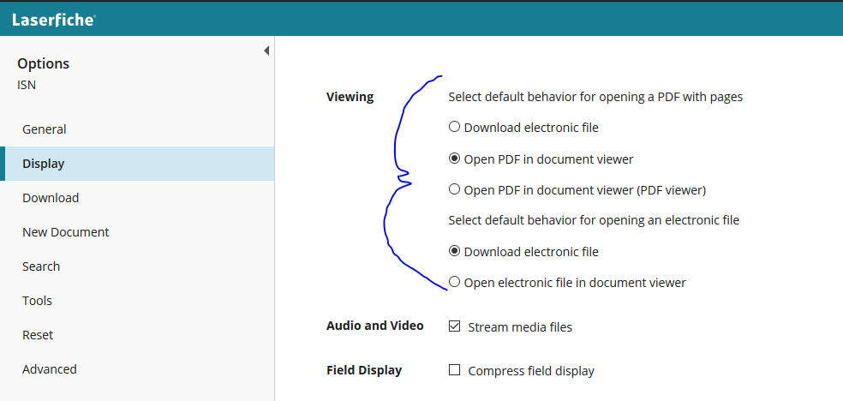Screen dimensions: 843x401
Task: Select Download electronic file for electronic files
Action: pos(454,251)
